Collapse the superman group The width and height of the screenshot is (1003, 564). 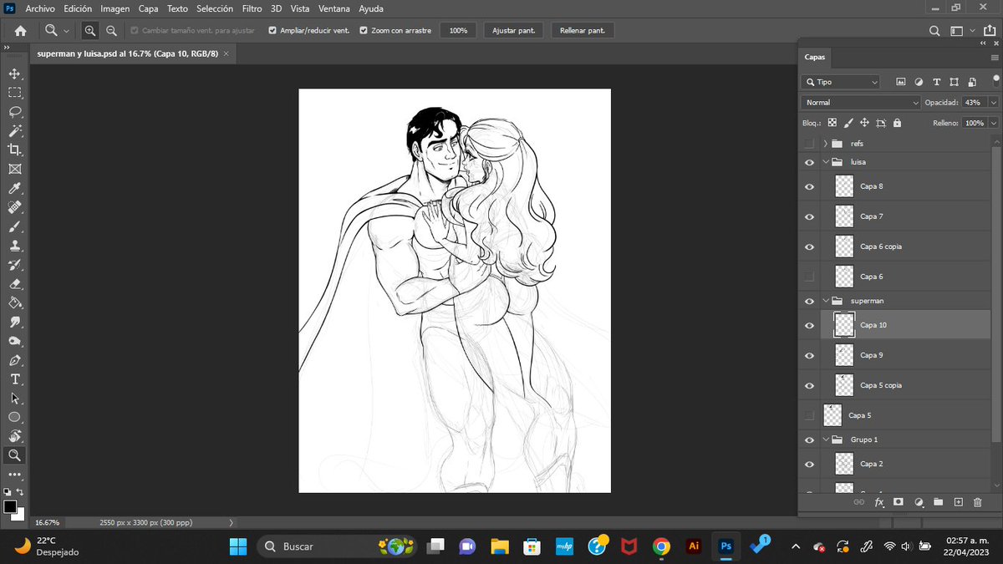(825, 301)
